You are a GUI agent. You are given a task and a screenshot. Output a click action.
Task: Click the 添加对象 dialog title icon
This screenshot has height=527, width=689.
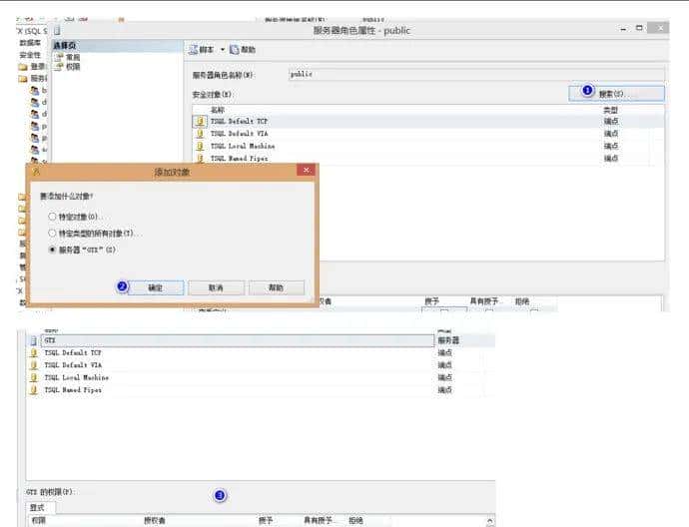[36, 171]
